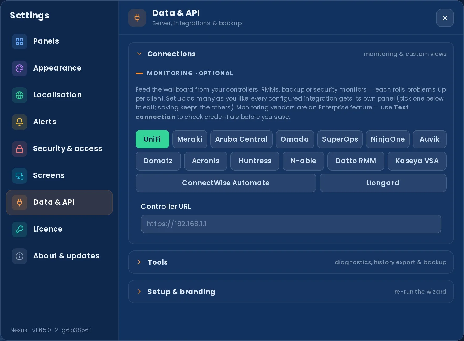Pick the NinjaOne integration
The width and height of the screenshot is (464, 341).
pyautogui.click(x=388, y=139)
